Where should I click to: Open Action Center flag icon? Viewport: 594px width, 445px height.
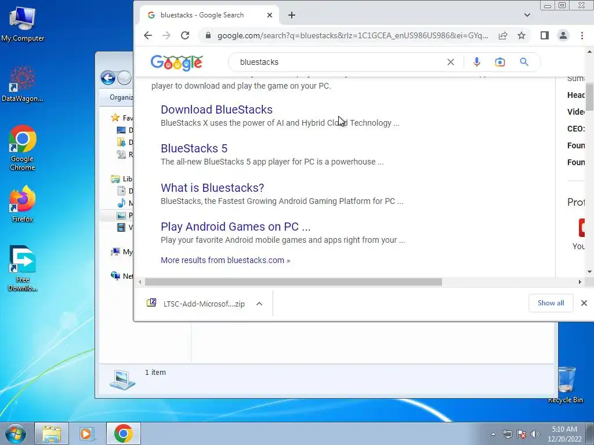521,434
